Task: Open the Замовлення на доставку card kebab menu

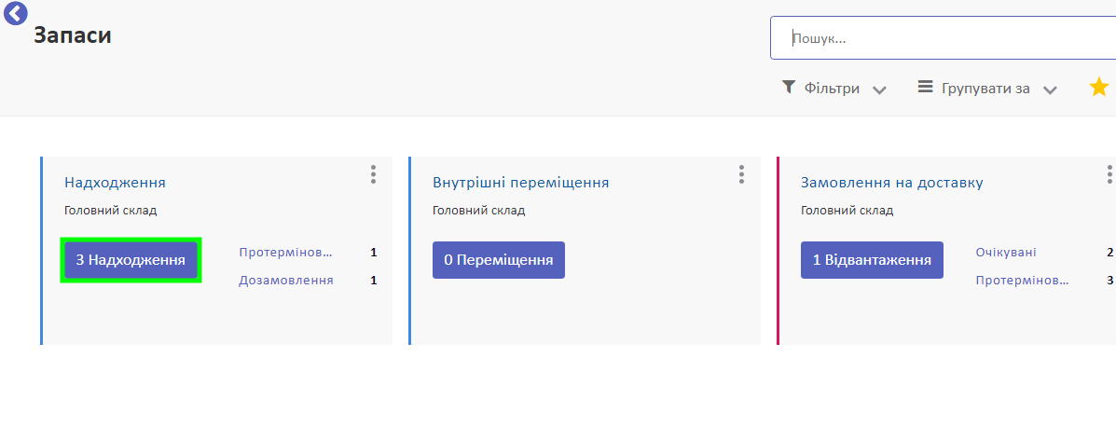Action: 1109,174
